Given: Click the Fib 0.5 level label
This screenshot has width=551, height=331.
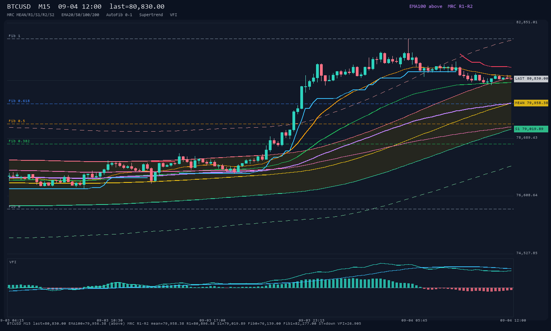Looking at the screenshot, I should click(x=17, y=121).
